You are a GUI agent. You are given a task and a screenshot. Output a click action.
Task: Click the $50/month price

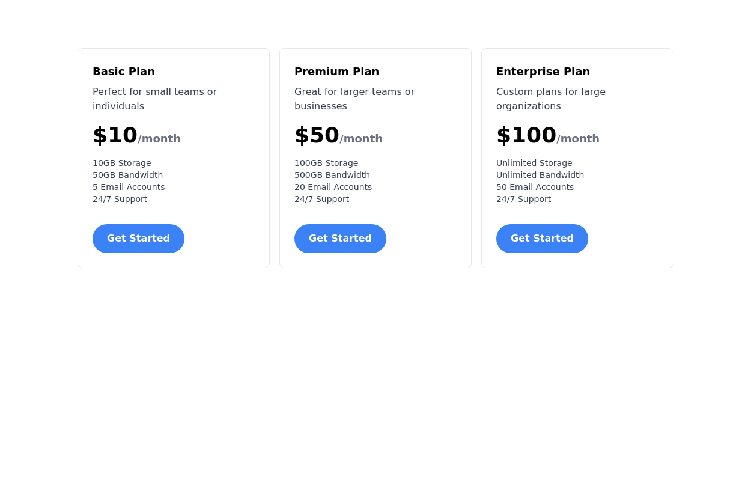[x=338, y=136]
